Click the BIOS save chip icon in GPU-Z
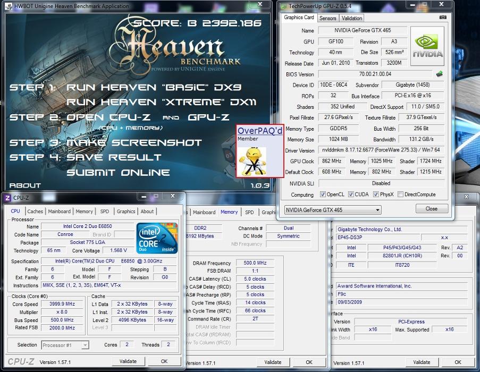The height and width of the screenshot is (372, 480). click(x=439, y=73)
